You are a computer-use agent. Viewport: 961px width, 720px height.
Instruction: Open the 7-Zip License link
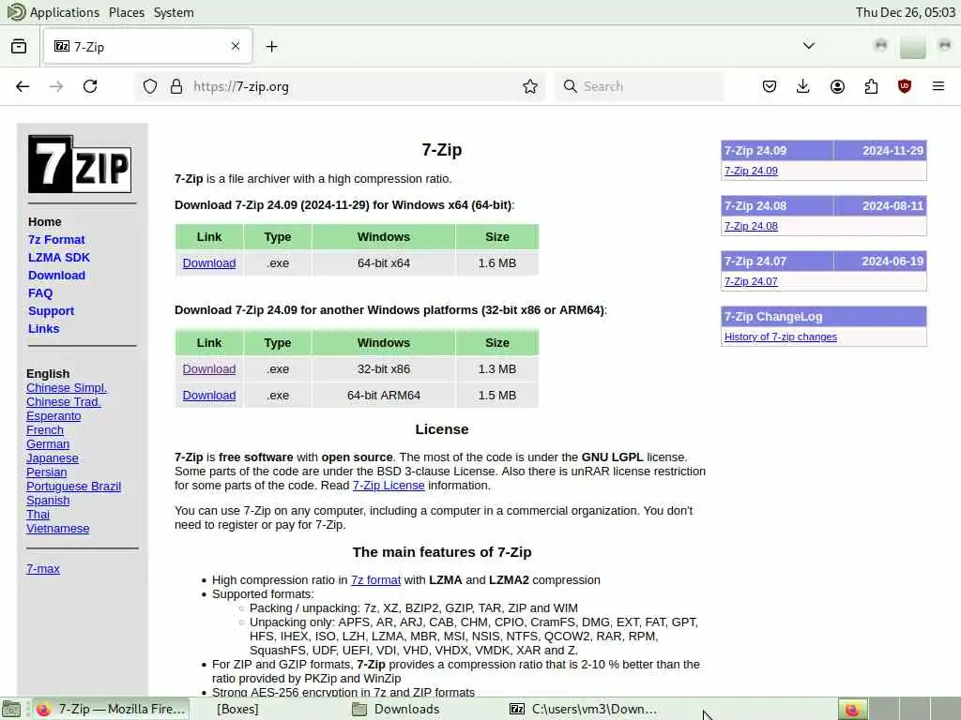pyautogui.click(x=389, y=485)
